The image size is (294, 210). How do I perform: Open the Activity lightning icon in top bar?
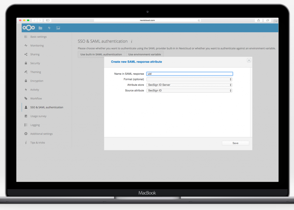click(49, 28)
